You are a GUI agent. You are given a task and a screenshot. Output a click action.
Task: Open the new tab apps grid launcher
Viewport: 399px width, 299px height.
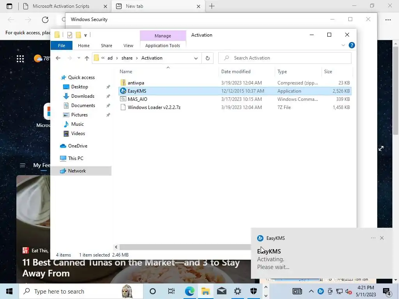point(20,59)
